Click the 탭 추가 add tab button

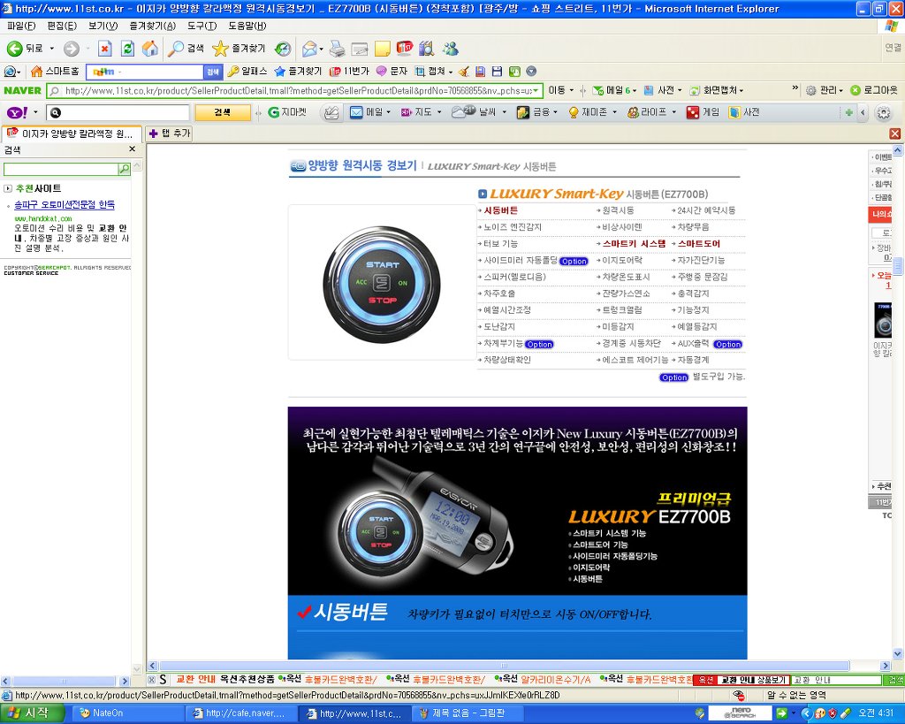(169, 133)
